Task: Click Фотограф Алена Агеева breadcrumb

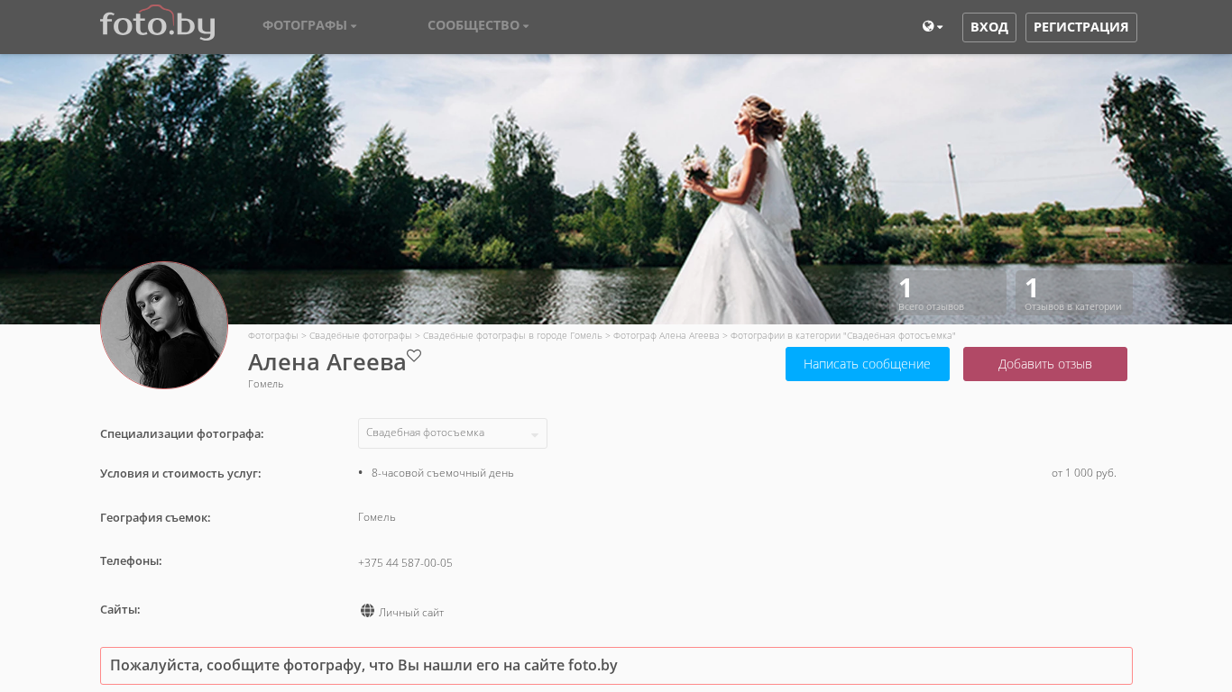Action: (x=667, y=335)
